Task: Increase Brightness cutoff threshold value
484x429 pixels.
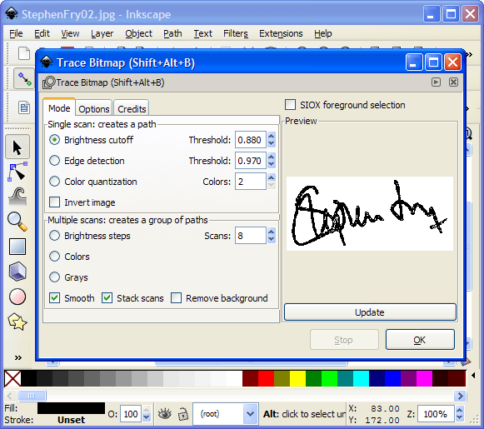Action: (x=272, y=136)
